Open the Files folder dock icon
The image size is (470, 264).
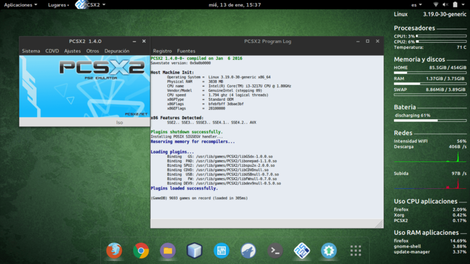point(168,251)
